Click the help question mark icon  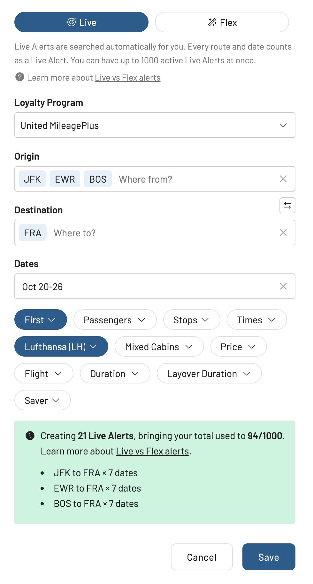[20, 77]
